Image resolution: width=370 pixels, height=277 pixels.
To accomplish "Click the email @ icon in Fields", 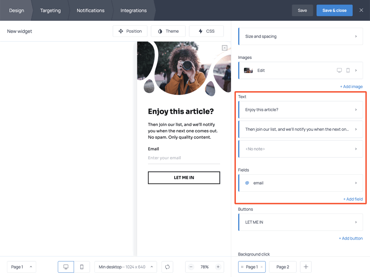I will pyautogui.click(x=247, y=183).
